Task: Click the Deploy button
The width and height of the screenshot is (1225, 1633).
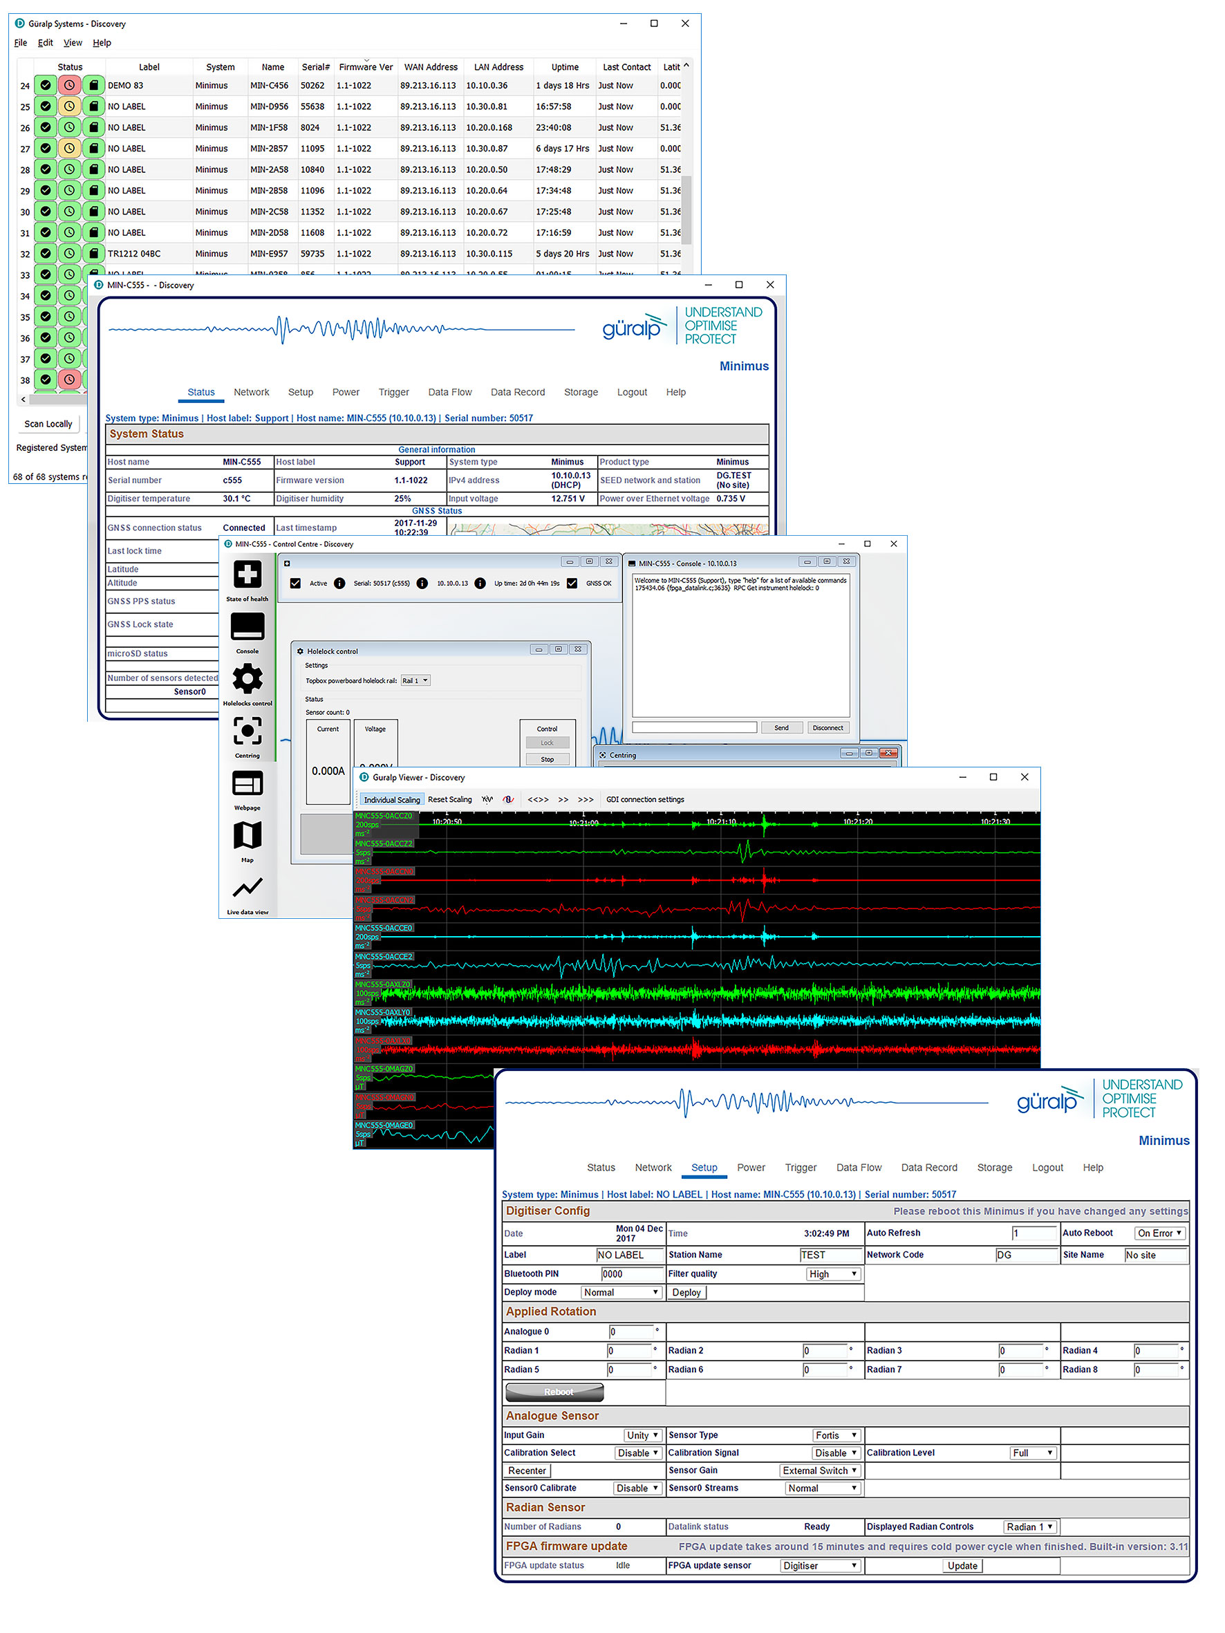Action: 686,1293
